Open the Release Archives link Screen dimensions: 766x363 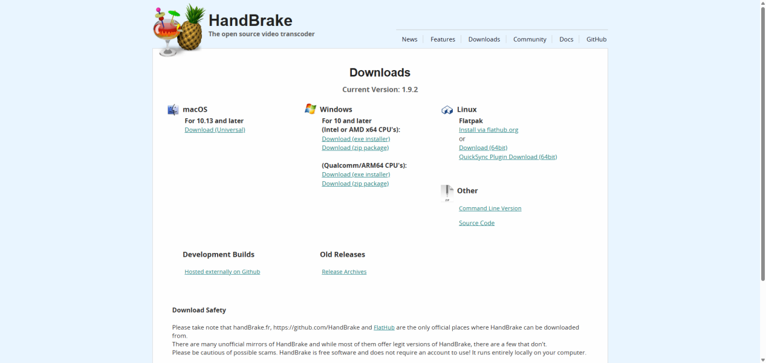[344, 272]
